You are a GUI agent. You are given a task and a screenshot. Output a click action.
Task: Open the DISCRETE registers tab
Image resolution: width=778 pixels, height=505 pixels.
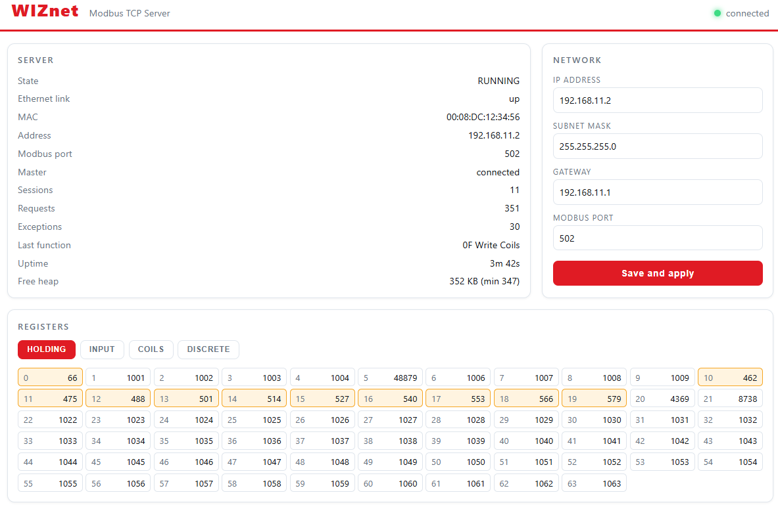click(208, 349)
